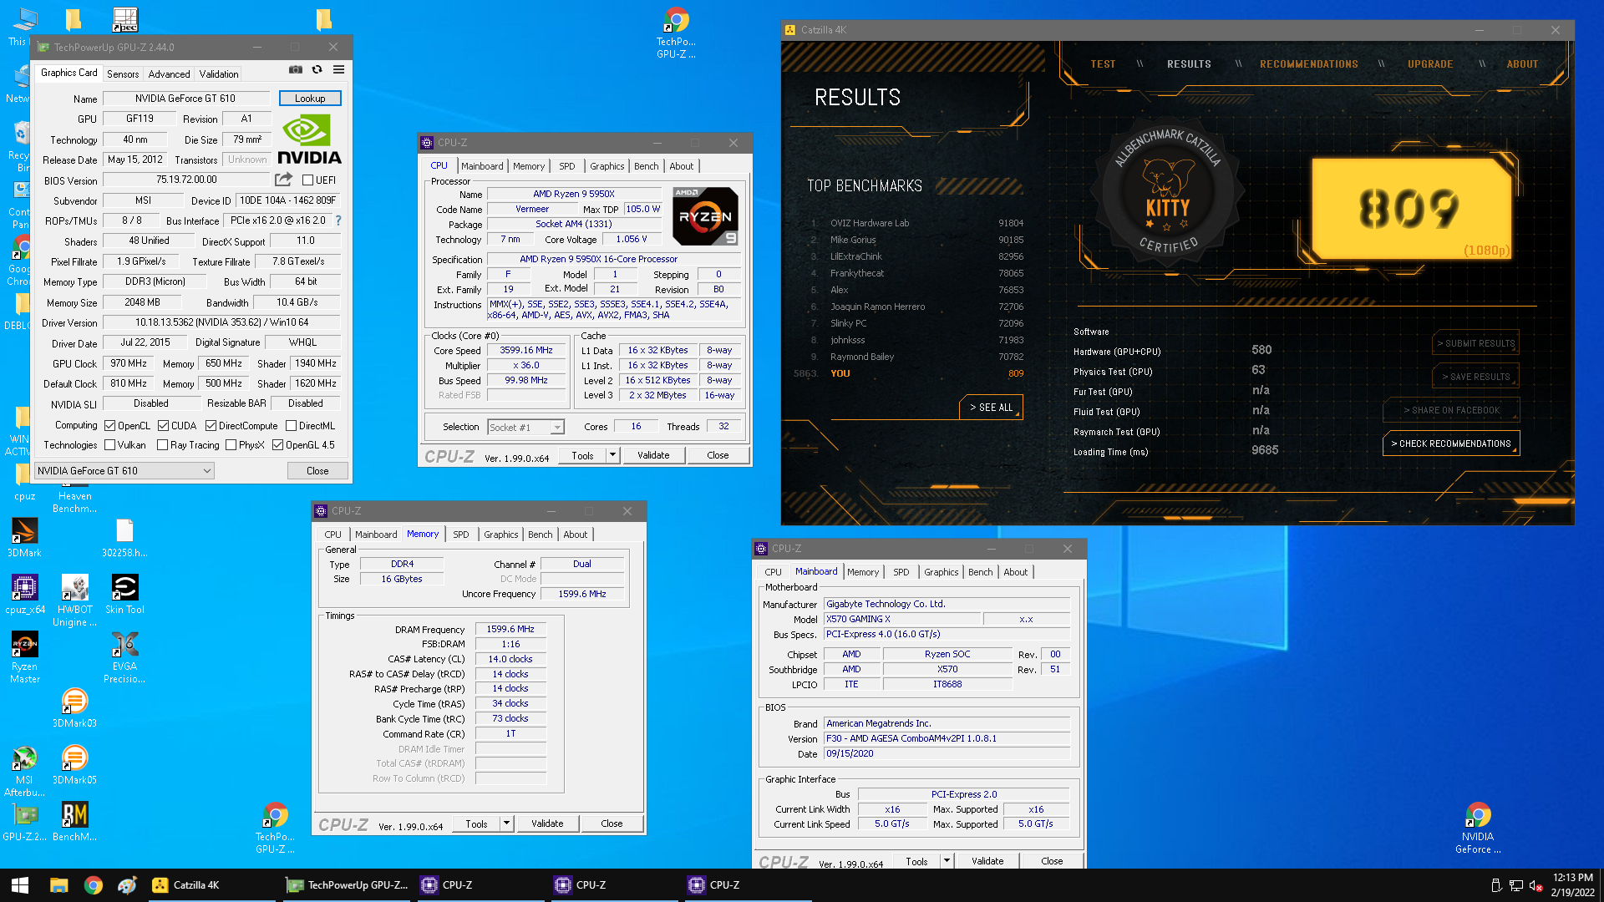Open HWBOT Unigine desktop icon
1604x902 pixels.
tap(74, 600)
